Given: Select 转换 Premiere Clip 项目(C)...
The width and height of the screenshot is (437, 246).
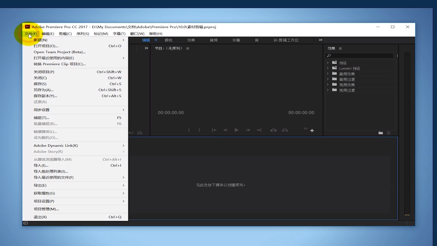Looking at the screenshot, I should pos(75,64).
